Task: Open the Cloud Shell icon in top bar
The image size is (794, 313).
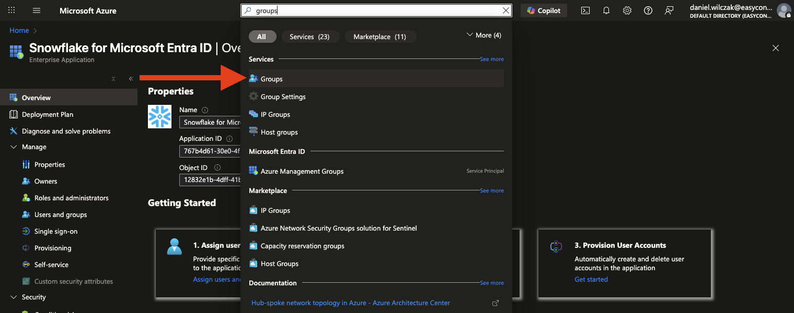Action: point(585,10)
